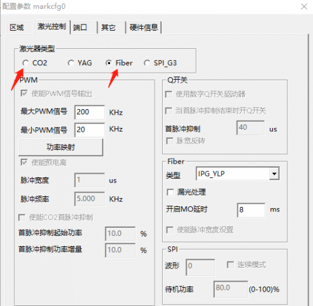Expand the Fiber 类型 dropdown arrow
Viewport: 313px width, 306px height.
tap(274, 174)
